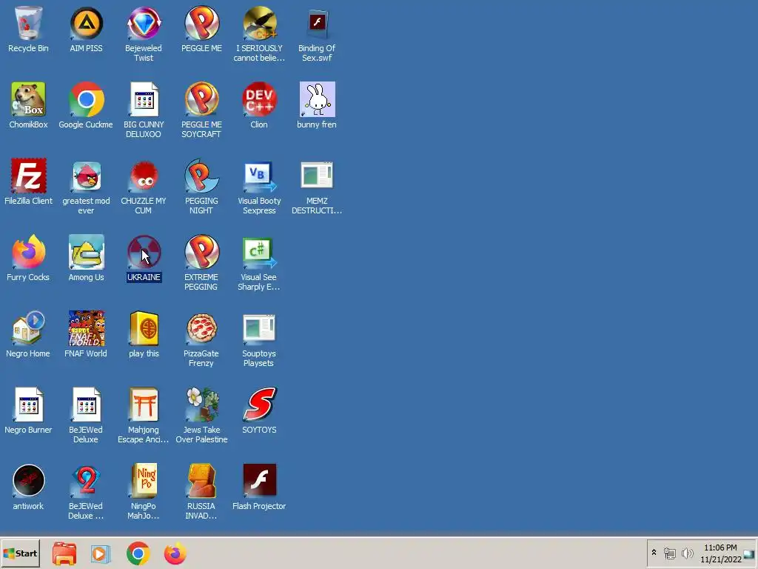This screenshot has width=758, height=569.
Task: Select the 'FNAF World' label text
Action: [x=86, y=353]
